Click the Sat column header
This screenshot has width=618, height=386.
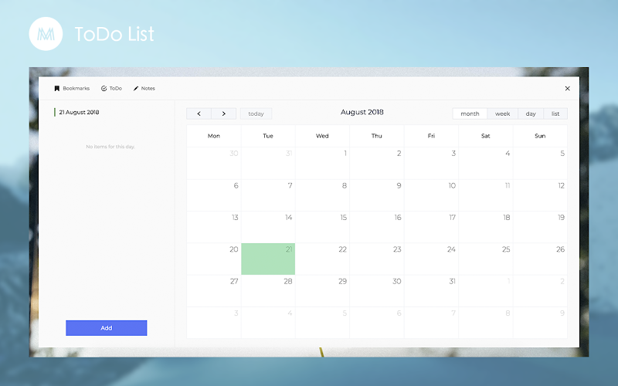(x=486, y=136)
